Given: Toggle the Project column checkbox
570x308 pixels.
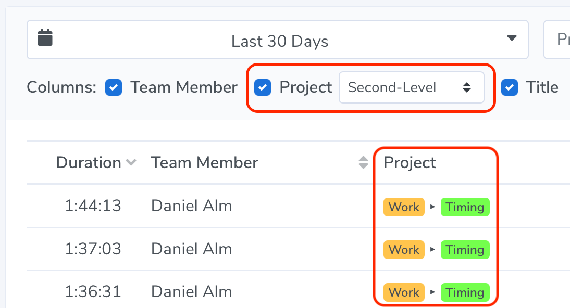Looking at the screenshot, I should (263, 87).
